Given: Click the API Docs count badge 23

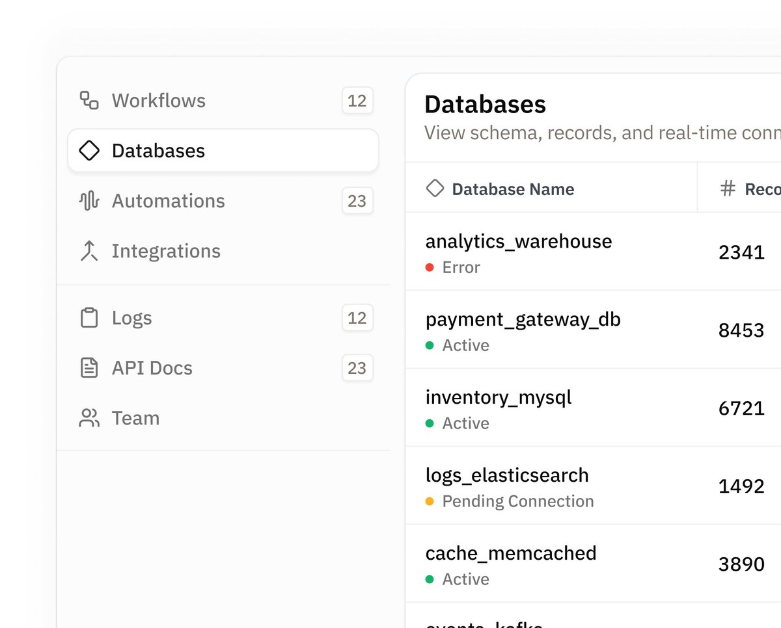Looking at the screenshot, I should pos(357,368).
